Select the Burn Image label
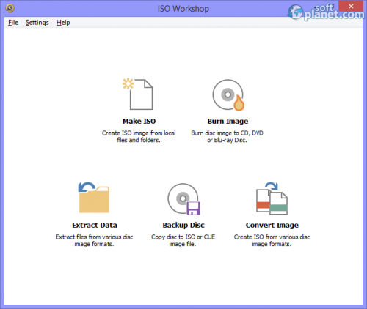Viewport: 367px width, 309px height. point(228,122)
